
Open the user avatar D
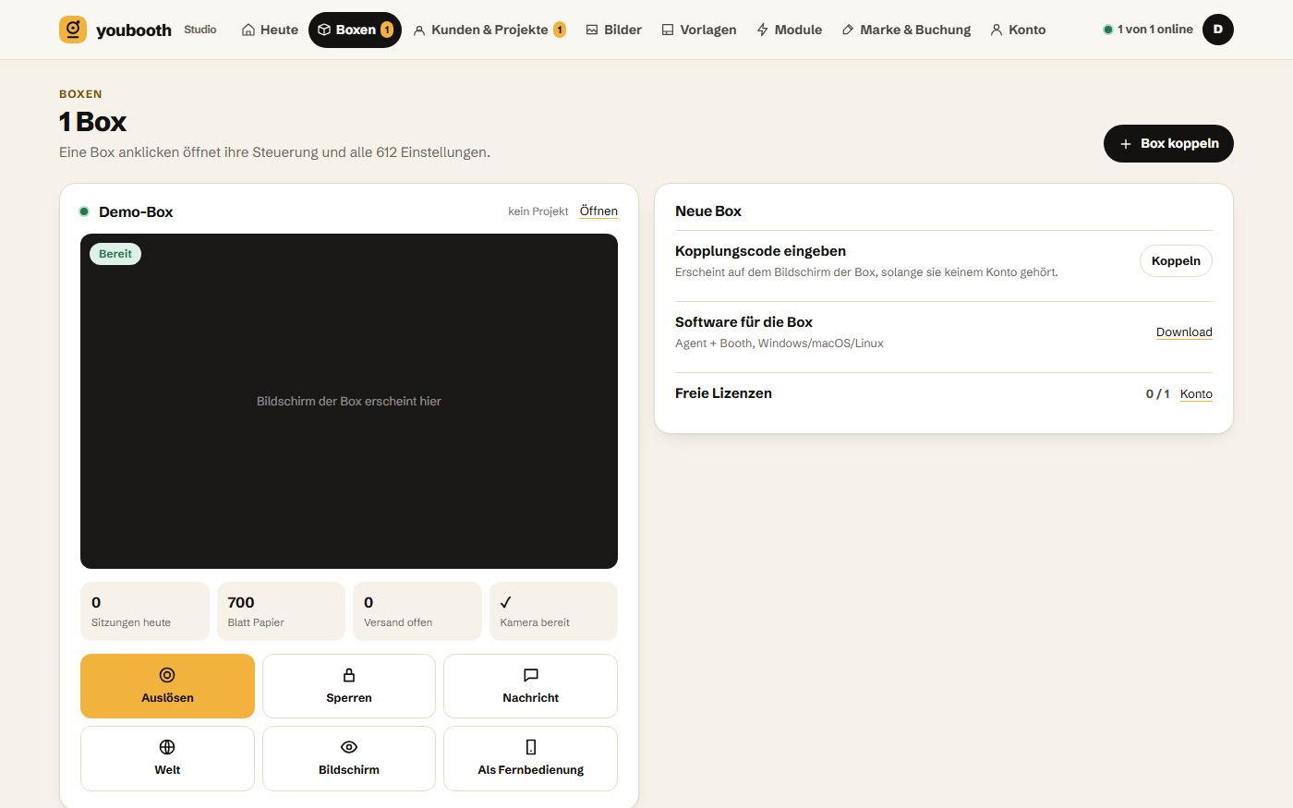pyautogui.click(x=1218, y=30)
